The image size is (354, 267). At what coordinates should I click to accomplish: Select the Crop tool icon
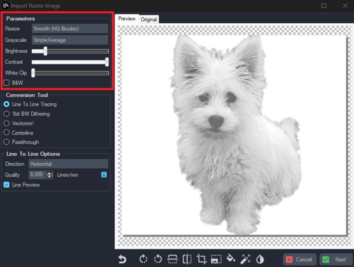pyautogui.click(x=201, y=259)
